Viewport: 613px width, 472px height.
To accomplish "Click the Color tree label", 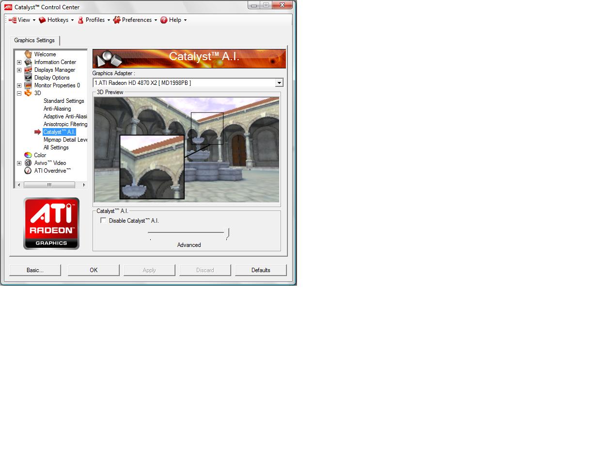I will coord(40,155).
